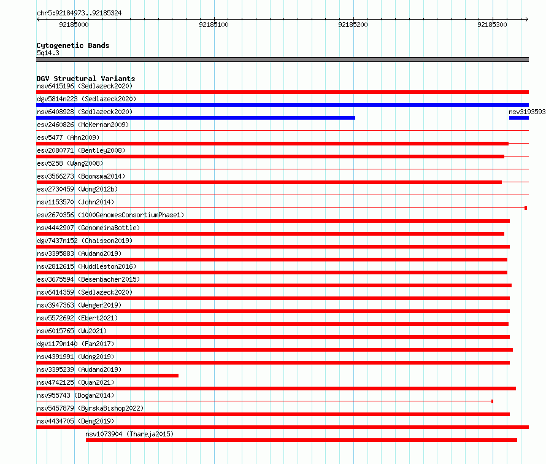The width and height of the screenshot is (546, 464).
Task: Click the red bar of esv5477
Action: coord(272,144)
